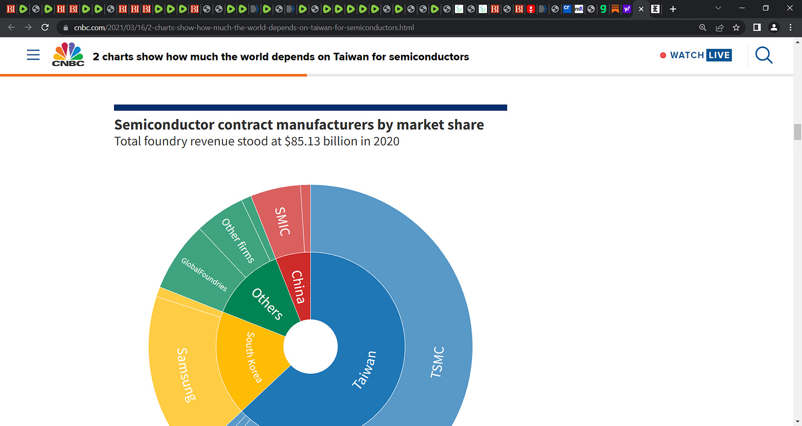The width and height of the screenshot is (802, 426).
Task: Click the WATCH LIVE button
Action: [696, 55]
